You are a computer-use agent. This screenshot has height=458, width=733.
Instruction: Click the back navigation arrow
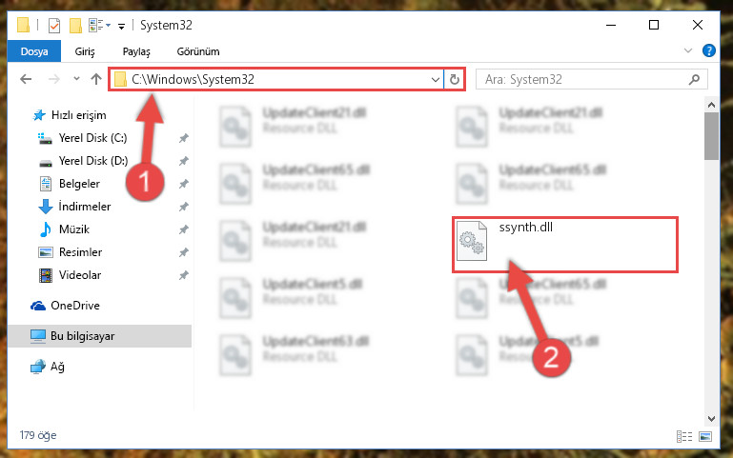(26, 79)
